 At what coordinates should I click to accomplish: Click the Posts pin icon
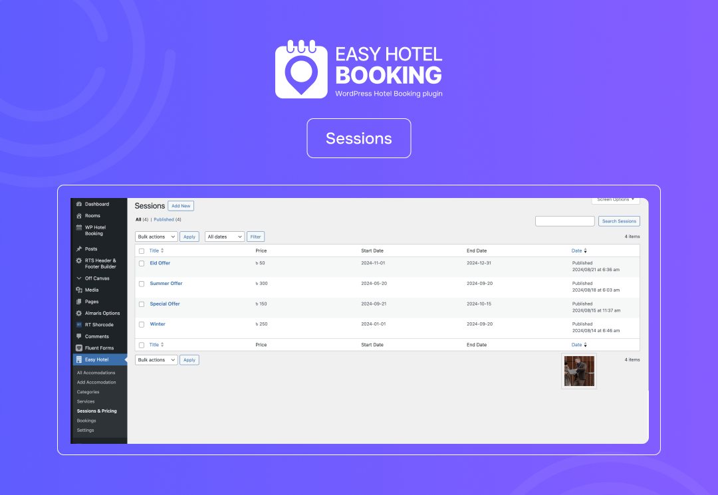(x=78, y=249)
